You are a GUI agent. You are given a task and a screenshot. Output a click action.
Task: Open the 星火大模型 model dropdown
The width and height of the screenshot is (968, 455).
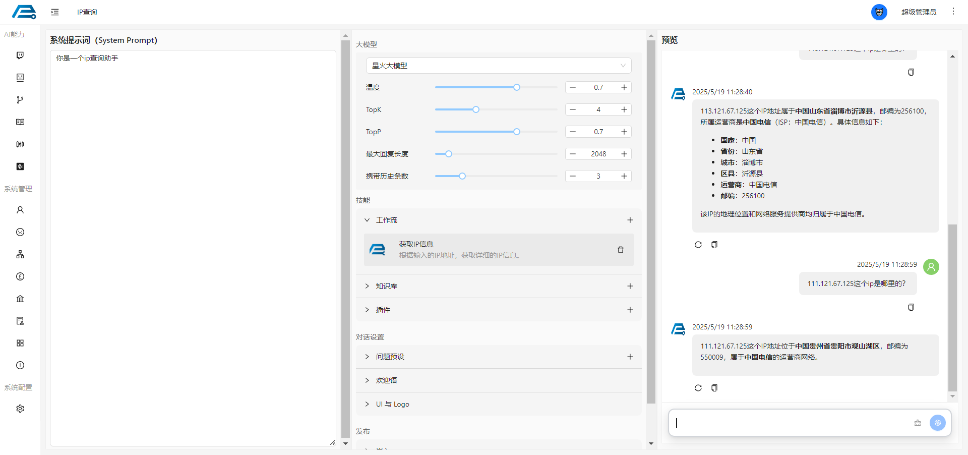498,66
